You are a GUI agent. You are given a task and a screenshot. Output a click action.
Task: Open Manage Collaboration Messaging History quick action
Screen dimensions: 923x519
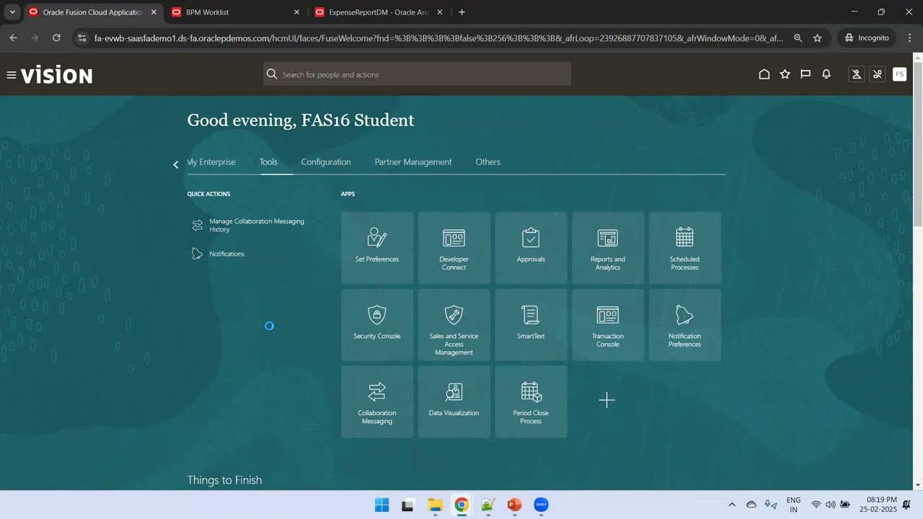pyautogui.click(x=249, y=226)
